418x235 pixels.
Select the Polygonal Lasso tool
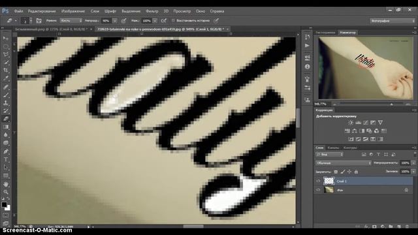[x=6, y=54]
